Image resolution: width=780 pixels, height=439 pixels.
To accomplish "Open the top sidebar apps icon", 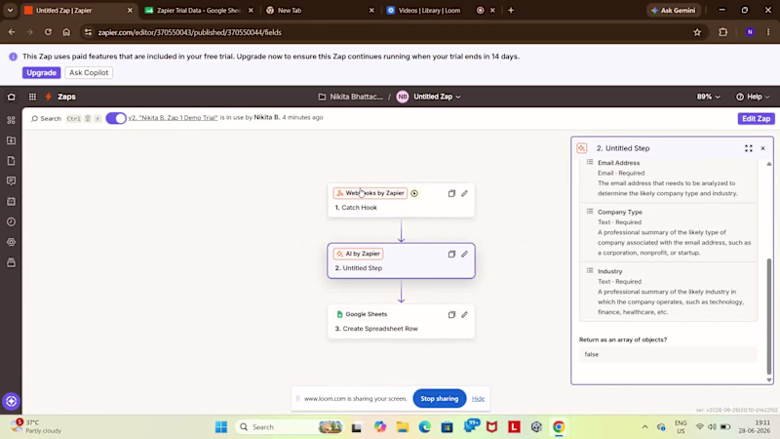I will click(x=11, y=120).
